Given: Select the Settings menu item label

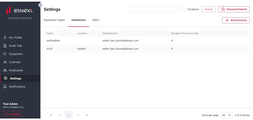Looking at the screenshot, I should 16,78.
